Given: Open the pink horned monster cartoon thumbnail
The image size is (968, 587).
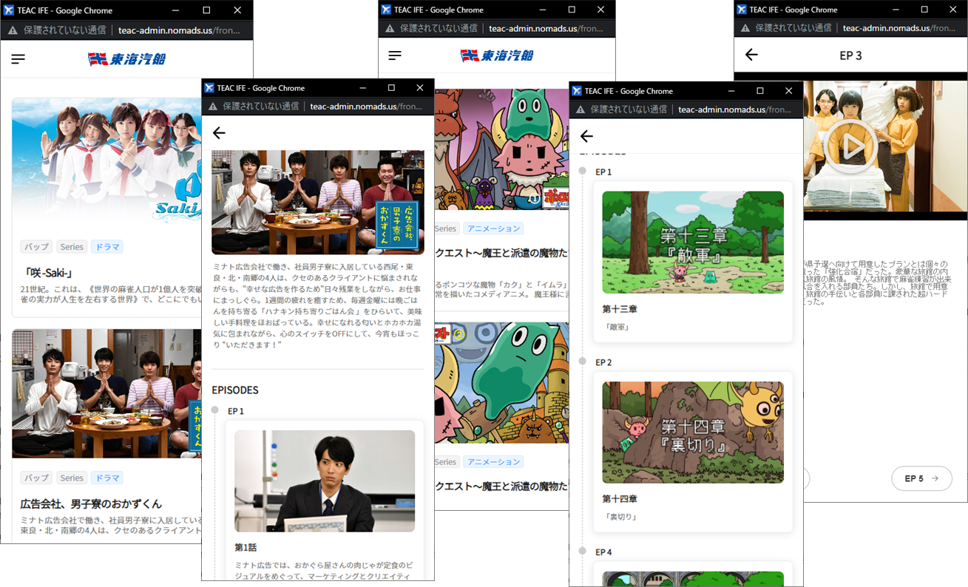Looking at the screenshot, I should coord(501,150).
